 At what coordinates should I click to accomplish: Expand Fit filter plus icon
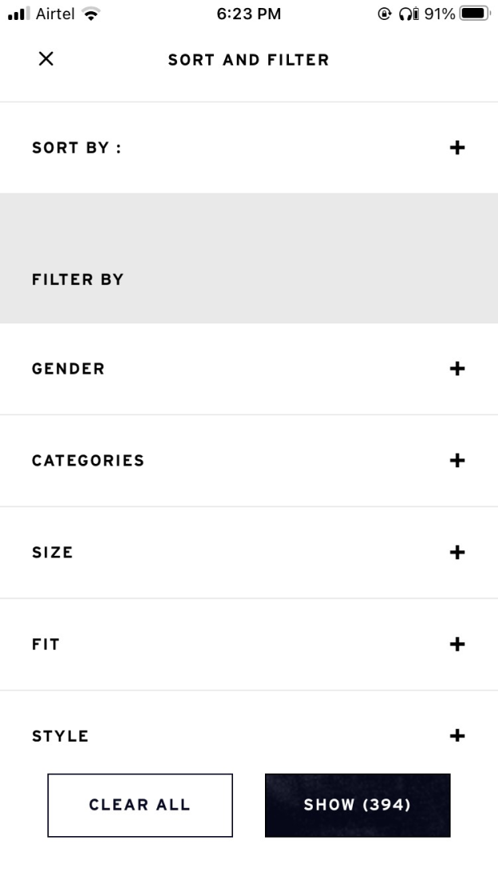pos(457,644)
